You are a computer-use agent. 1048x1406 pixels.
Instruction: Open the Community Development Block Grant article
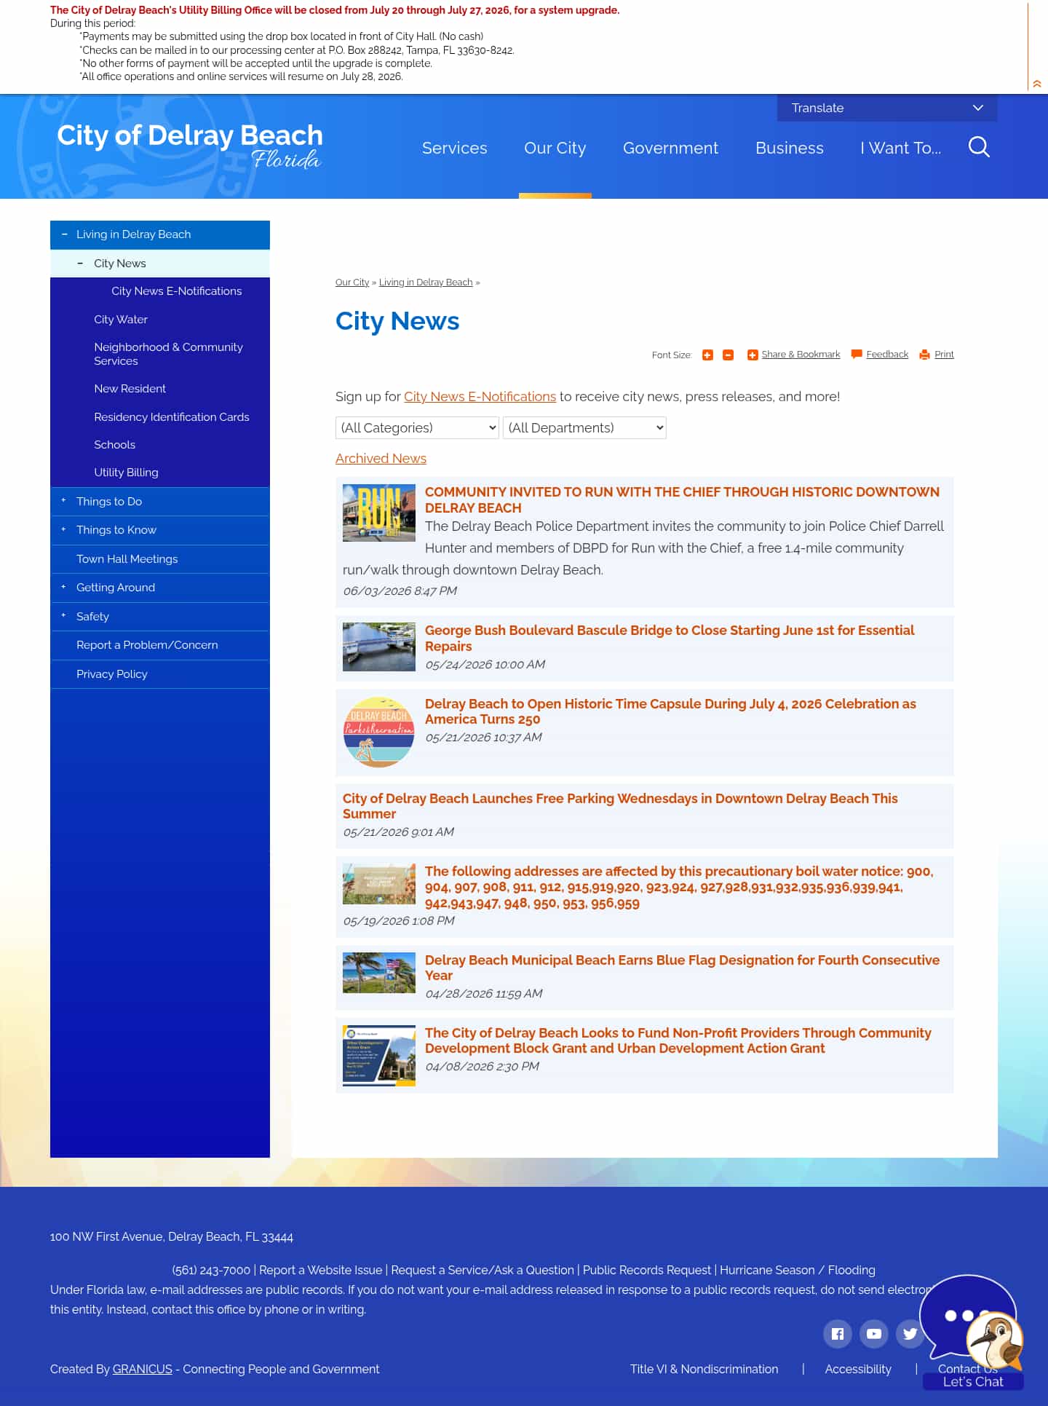tap(678, 1040)
